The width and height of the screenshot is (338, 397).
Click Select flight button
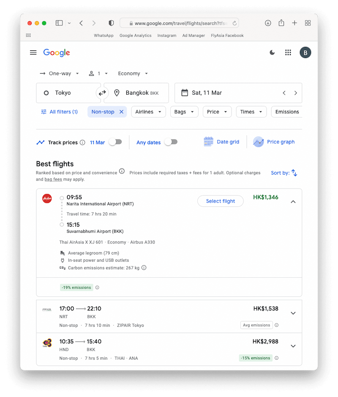[221, 201]
